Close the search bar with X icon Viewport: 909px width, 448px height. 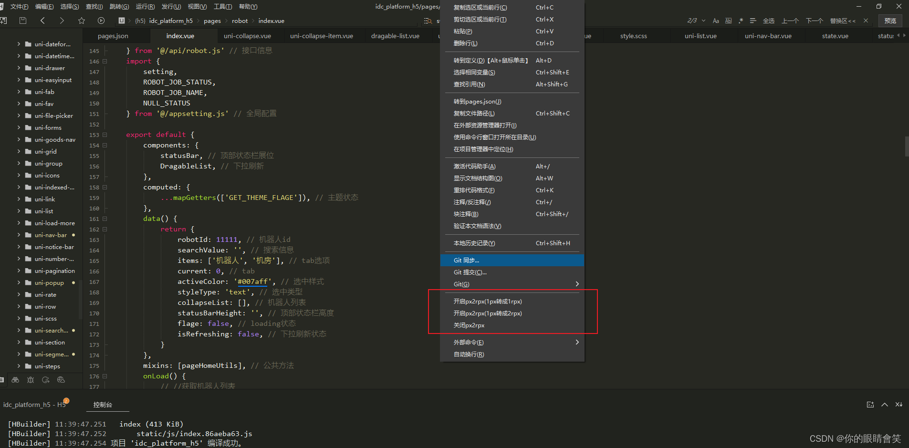coord(866,21)
